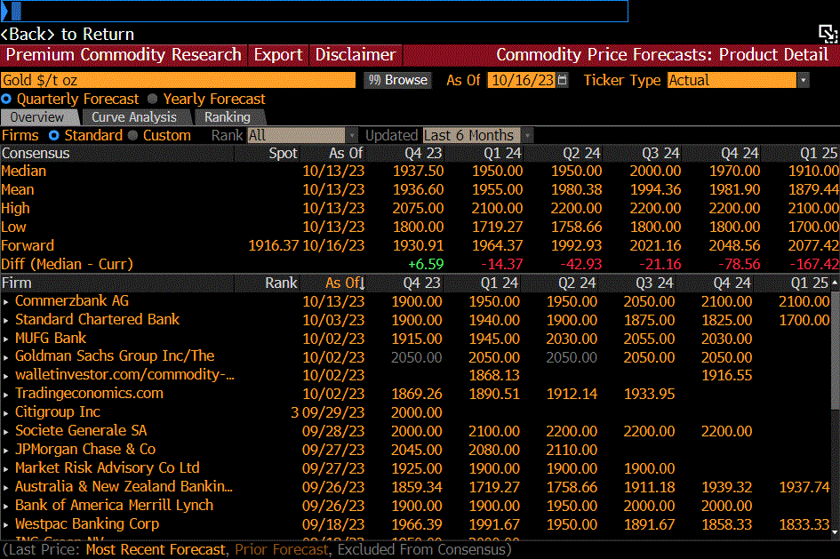Click the Gold $/t oz commodity field
The height and width of the screenshot is (559, 840).
[178, 80]
